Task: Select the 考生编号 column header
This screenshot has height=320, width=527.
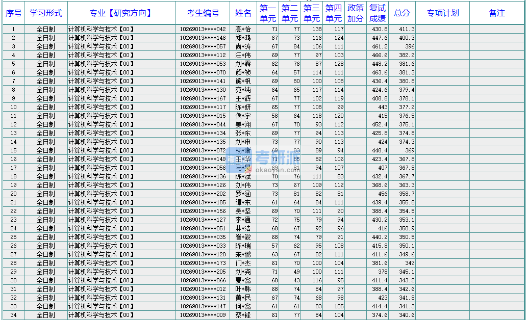Action: (203, 13)
